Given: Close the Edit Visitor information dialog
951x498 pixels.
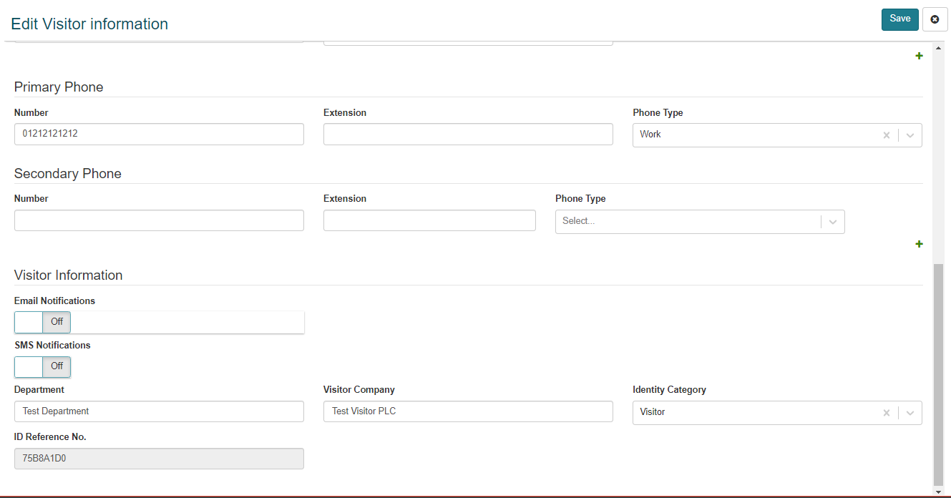Looking at the screenshot, I should pyautogui.click(x=935, y=19).
